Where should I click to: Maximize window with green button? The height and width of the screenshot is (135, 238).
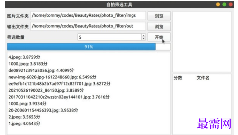(x=225, y=4)
